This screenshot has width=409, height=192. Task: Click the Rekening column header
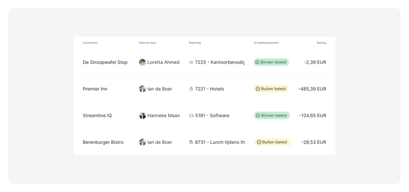[x=195, y=43]
